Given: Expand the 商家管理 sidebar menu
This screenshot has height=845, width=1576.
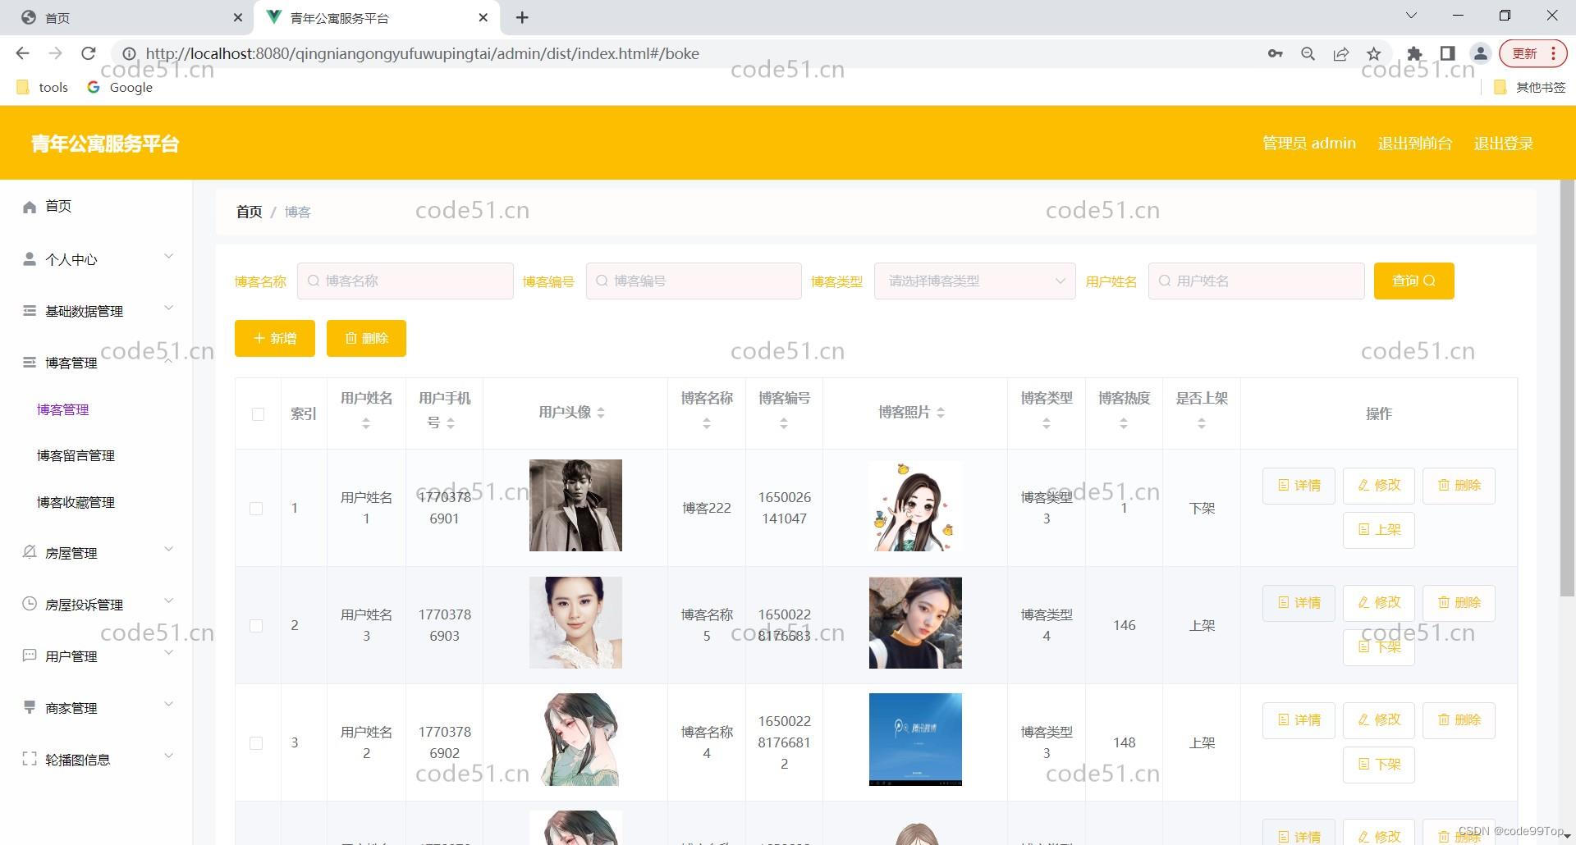Looking at the screenshot, I should click(x=97, y=708).
